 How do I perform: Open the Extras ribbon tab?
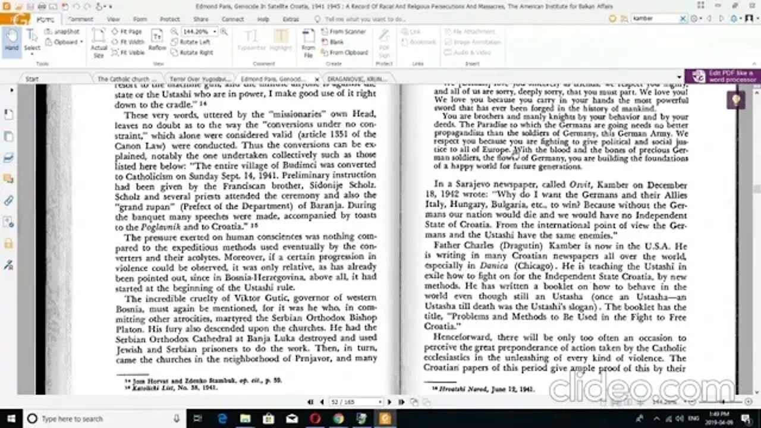point(291,19)
